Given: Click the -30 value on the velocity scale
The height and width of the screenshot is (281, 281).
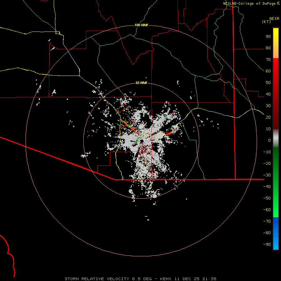Looking at the screenshot, I should [267, 175].
